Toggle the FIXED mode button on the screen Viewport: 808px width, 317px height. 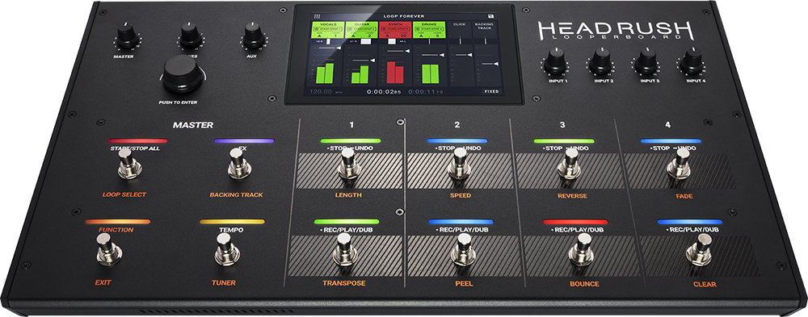tap(491, 91)
